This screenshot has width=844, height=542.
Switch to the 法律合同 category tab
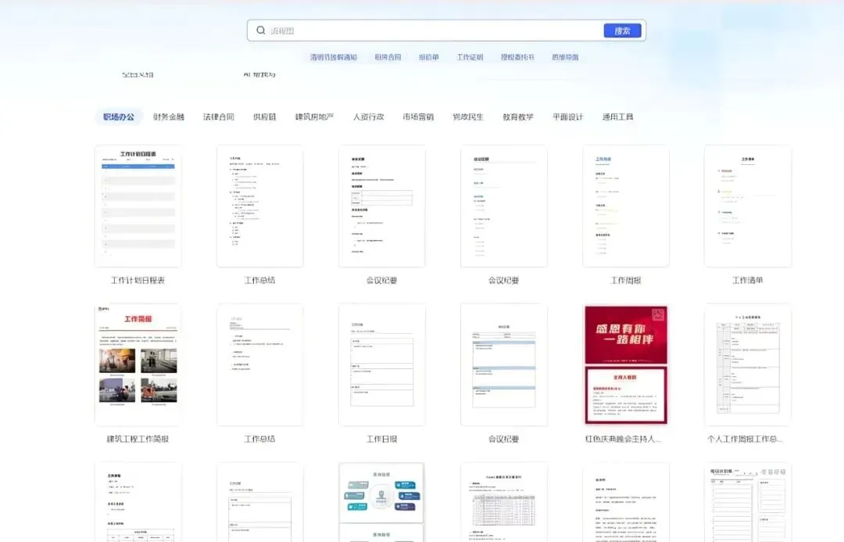tap(219, 117)
